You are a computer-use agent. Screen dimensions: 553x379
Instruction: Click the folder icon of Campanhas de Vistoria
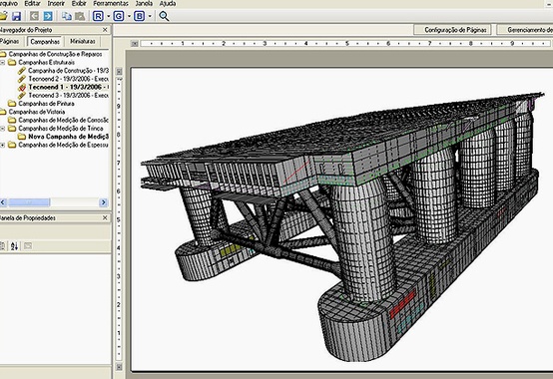pos(3,112)
